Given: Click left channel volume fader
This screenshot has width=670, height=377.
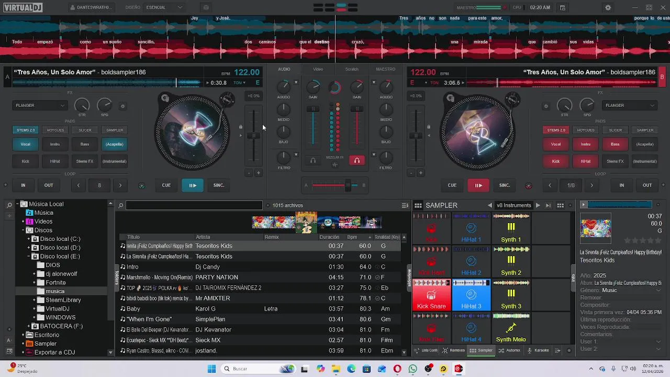Looking at the screenshot, I should coord(313,109).
